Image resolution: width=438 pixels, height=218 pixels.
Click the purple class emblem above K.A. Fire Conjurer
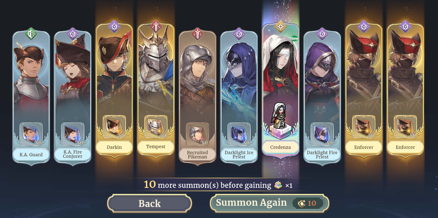73,34
